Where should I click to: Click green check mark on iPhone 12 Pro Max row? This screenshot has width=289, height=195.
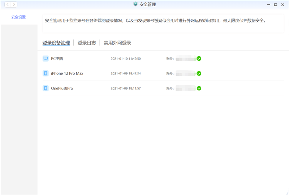coord(199,73)
